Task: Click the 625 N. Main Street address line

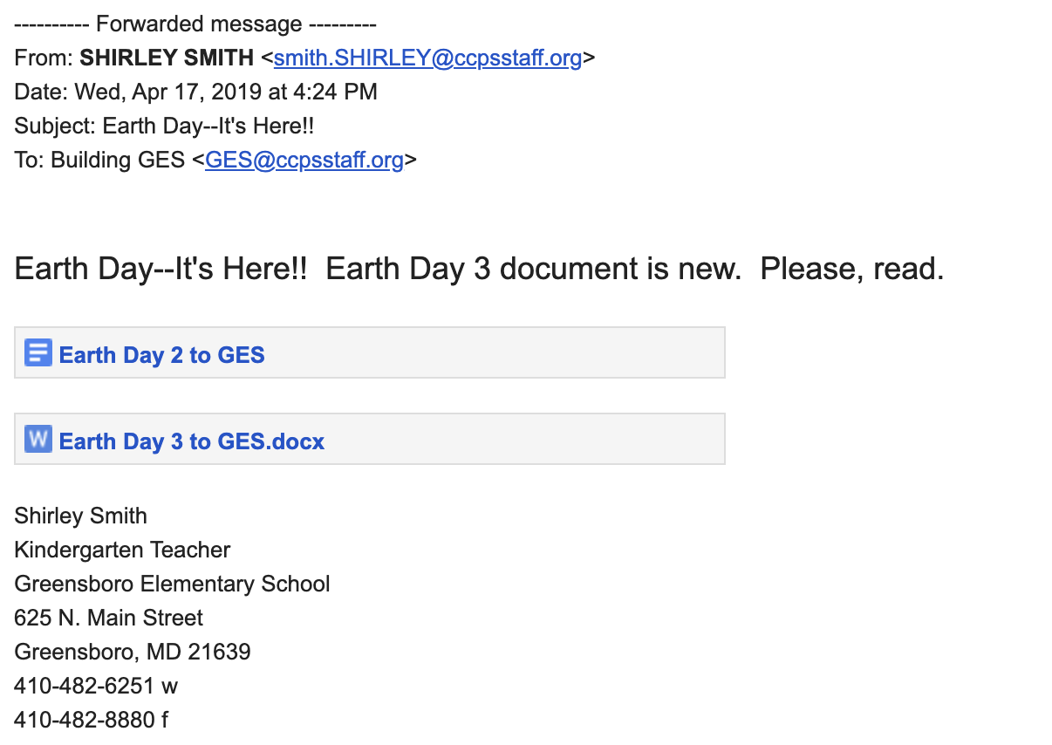Action: coord(108,618)
